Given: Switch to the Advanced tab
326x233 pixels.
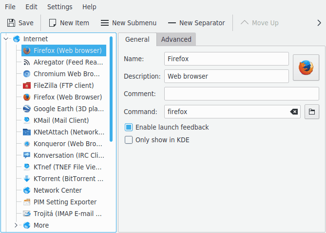Looking at the screenshot, I should (176, 39).
